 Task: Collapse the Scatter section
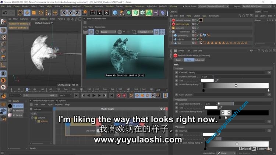tap(176, 68)
